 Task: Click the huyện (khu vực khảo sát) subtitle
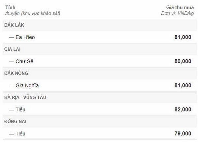pos(33,13)
